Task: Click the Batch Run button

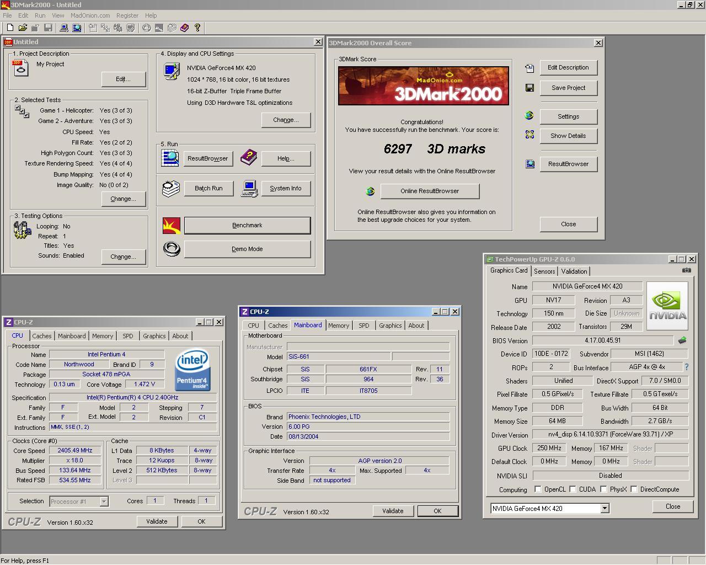Action: point(208,188)
